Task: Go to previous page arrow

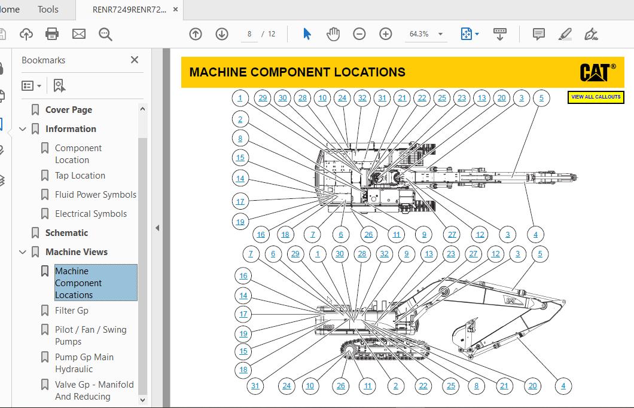Action: point(196,34)
